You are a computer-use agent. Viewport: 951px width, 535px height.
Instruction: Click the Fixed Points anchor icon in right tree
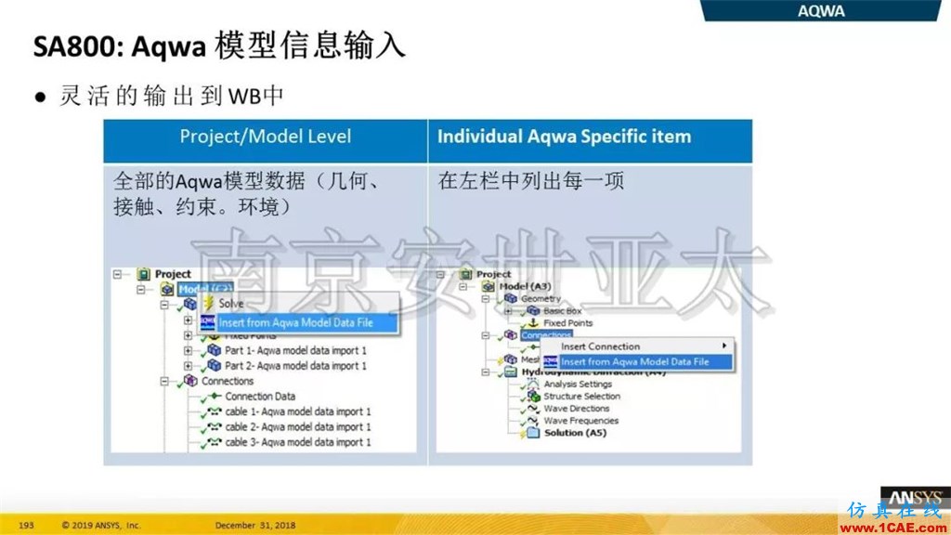(x=533, y=322)
